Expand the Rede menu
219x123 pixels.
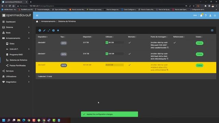[x=16, y=33]
